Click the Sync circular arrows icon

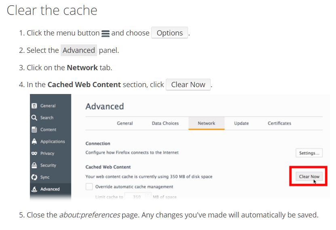pyautogui.click(x=34, y=177)
